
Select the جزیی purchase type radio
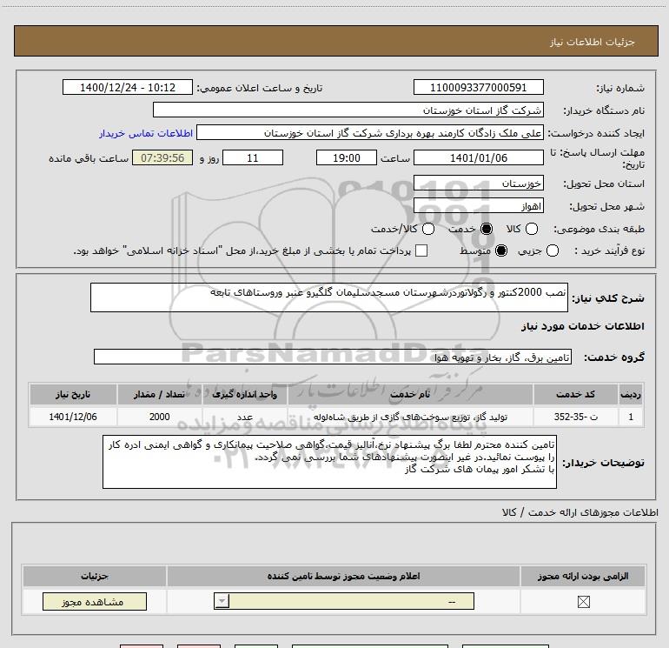point(553,251)
